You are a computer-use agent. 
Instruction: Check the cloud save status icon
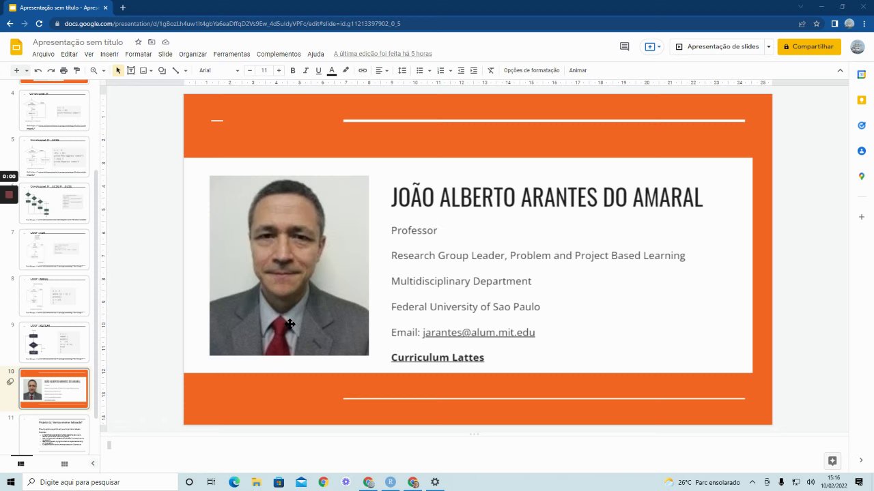[x=165, y=42]
